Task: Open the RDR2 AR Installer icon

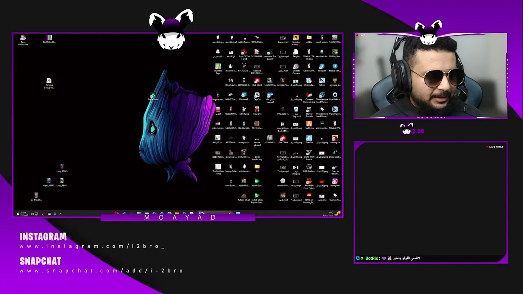Action: (309, 198)
